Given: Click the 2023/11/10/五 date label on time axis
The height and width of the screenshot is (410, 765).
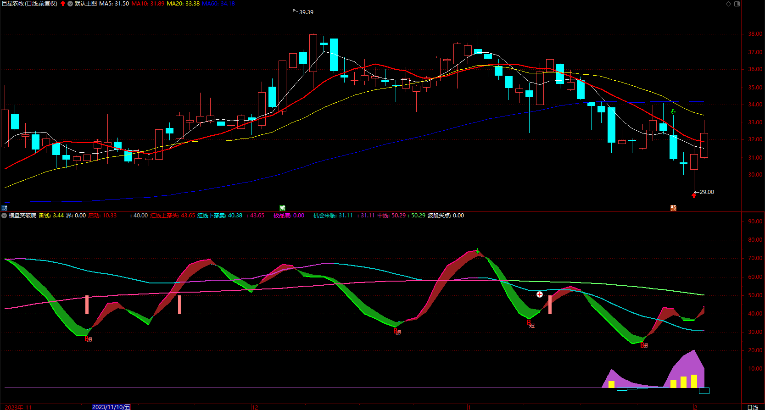Looking at the screenshot, I should (x=112, y=407).
